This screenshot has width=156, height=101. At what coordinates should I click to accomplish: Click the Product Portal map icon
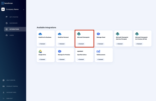coord(4,86)
